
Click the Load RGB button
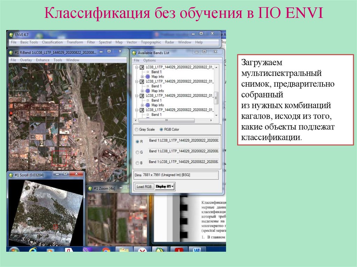point(144,187)
